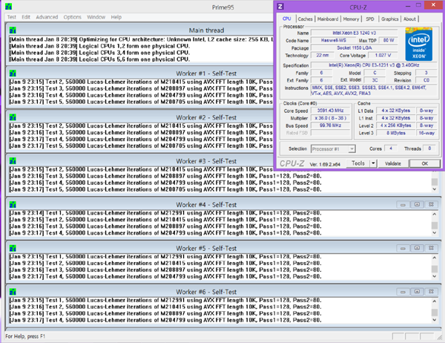This screenshot has width=445, height=343.
Task: Click the Specification Xeon E3-1231 v3 field
Action: [374, 65]
